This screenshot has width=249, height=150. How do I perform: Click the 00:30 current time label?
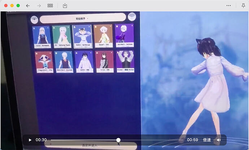[x=41, y=140]
